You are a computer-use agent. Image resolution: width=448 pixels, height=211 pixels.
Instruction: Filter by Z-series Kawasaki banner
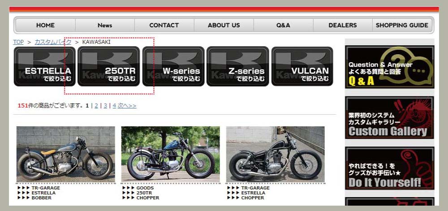pyautogui.click(x=238, y=66)
